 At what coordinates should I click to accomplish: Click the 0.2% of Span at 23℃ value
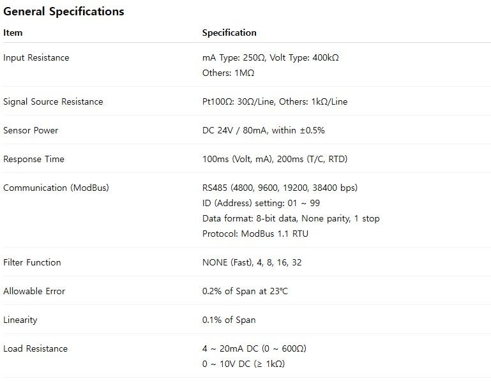pos(245,291)
